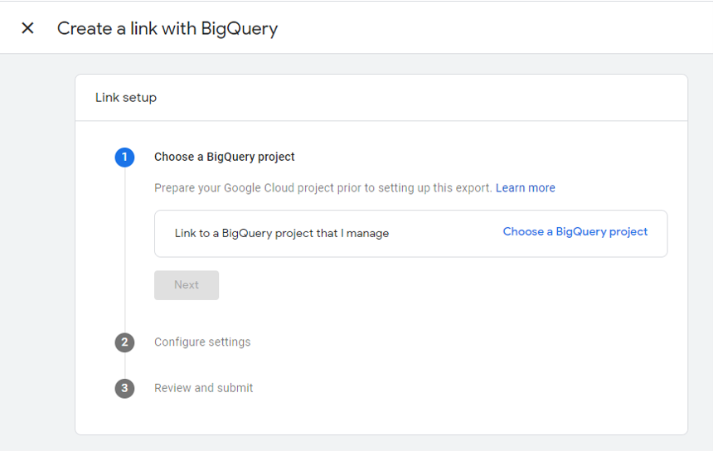
Task: Click the Create a link with BigQuery title
Action: (x=167, y=29)
